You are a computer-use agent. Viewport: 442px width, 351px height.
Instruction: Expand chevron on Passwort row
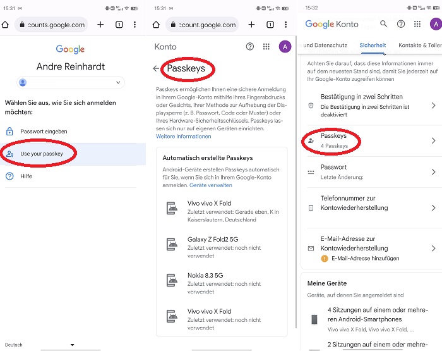434,171
